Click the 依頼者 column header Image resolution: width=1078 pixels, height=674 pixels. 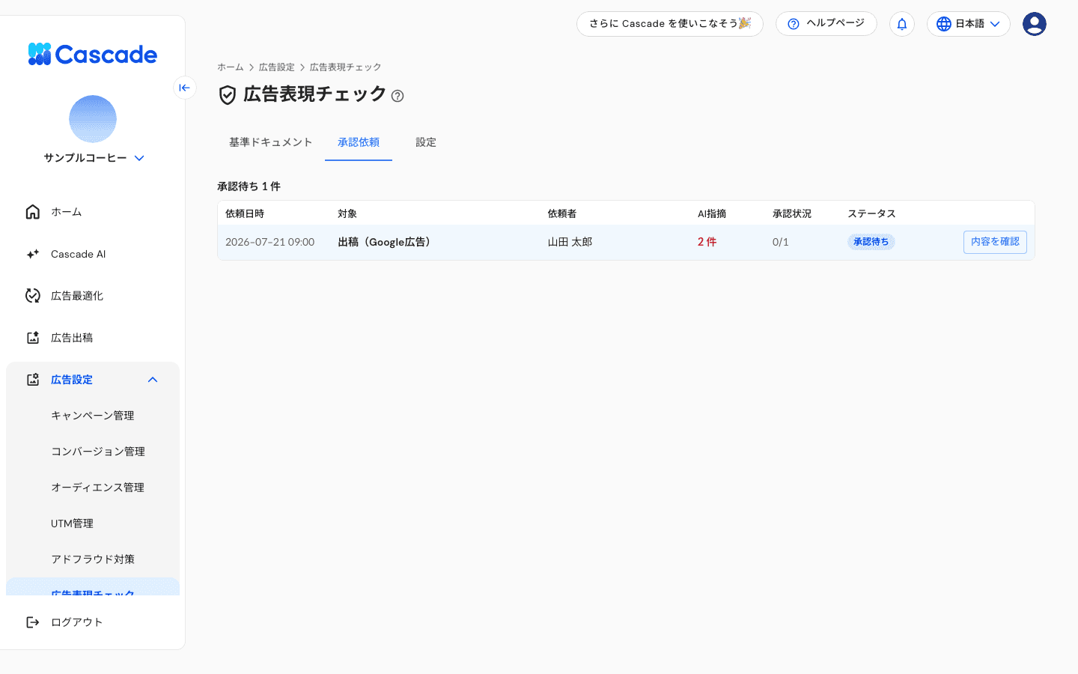click(562, 213)
